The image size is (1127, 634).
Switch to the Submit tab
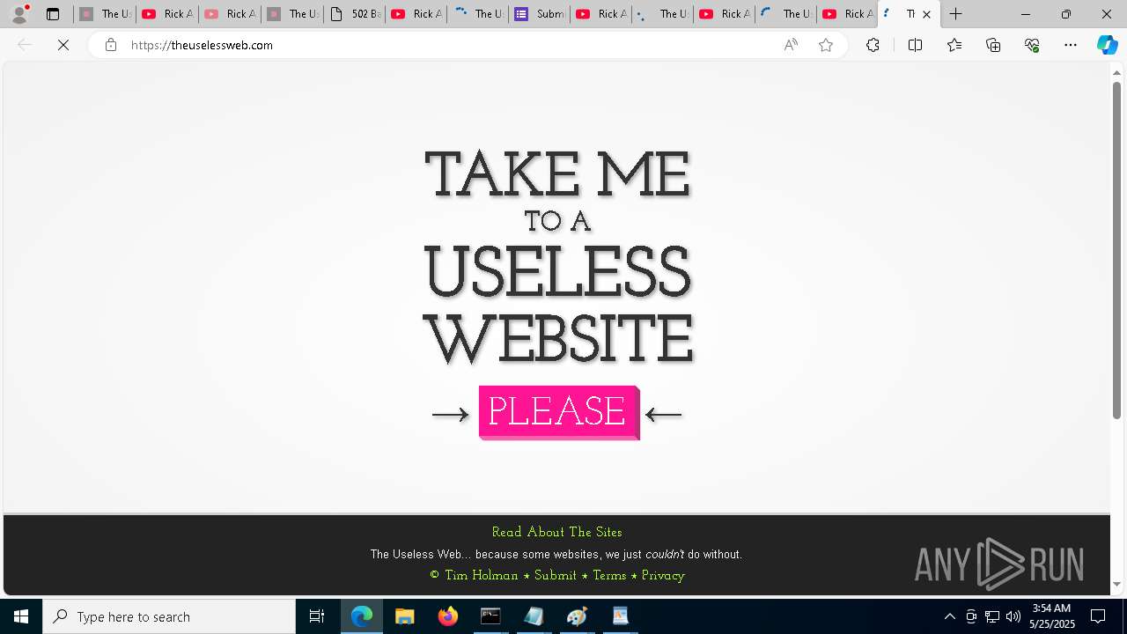point(539,14)
